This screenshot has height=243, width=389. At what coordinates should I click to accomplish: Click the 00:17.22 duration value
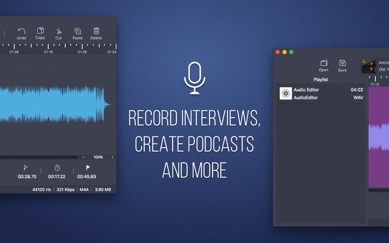tap(56, 176)
